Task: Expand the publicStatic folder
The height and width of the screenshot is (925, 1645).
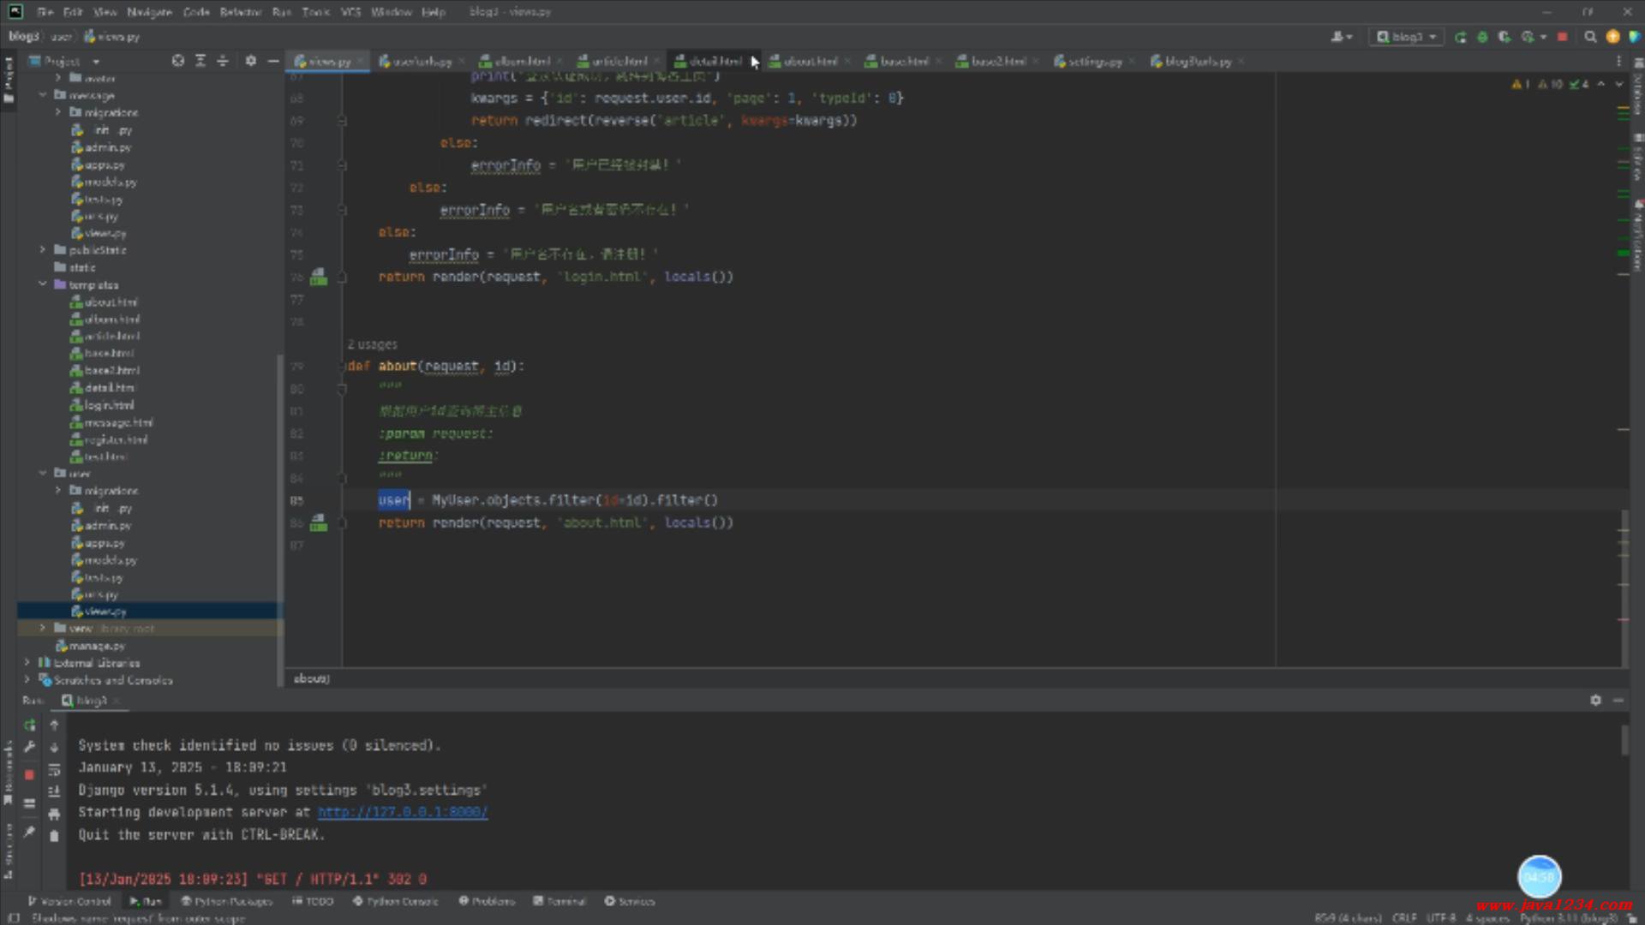Action: (43, 250)
